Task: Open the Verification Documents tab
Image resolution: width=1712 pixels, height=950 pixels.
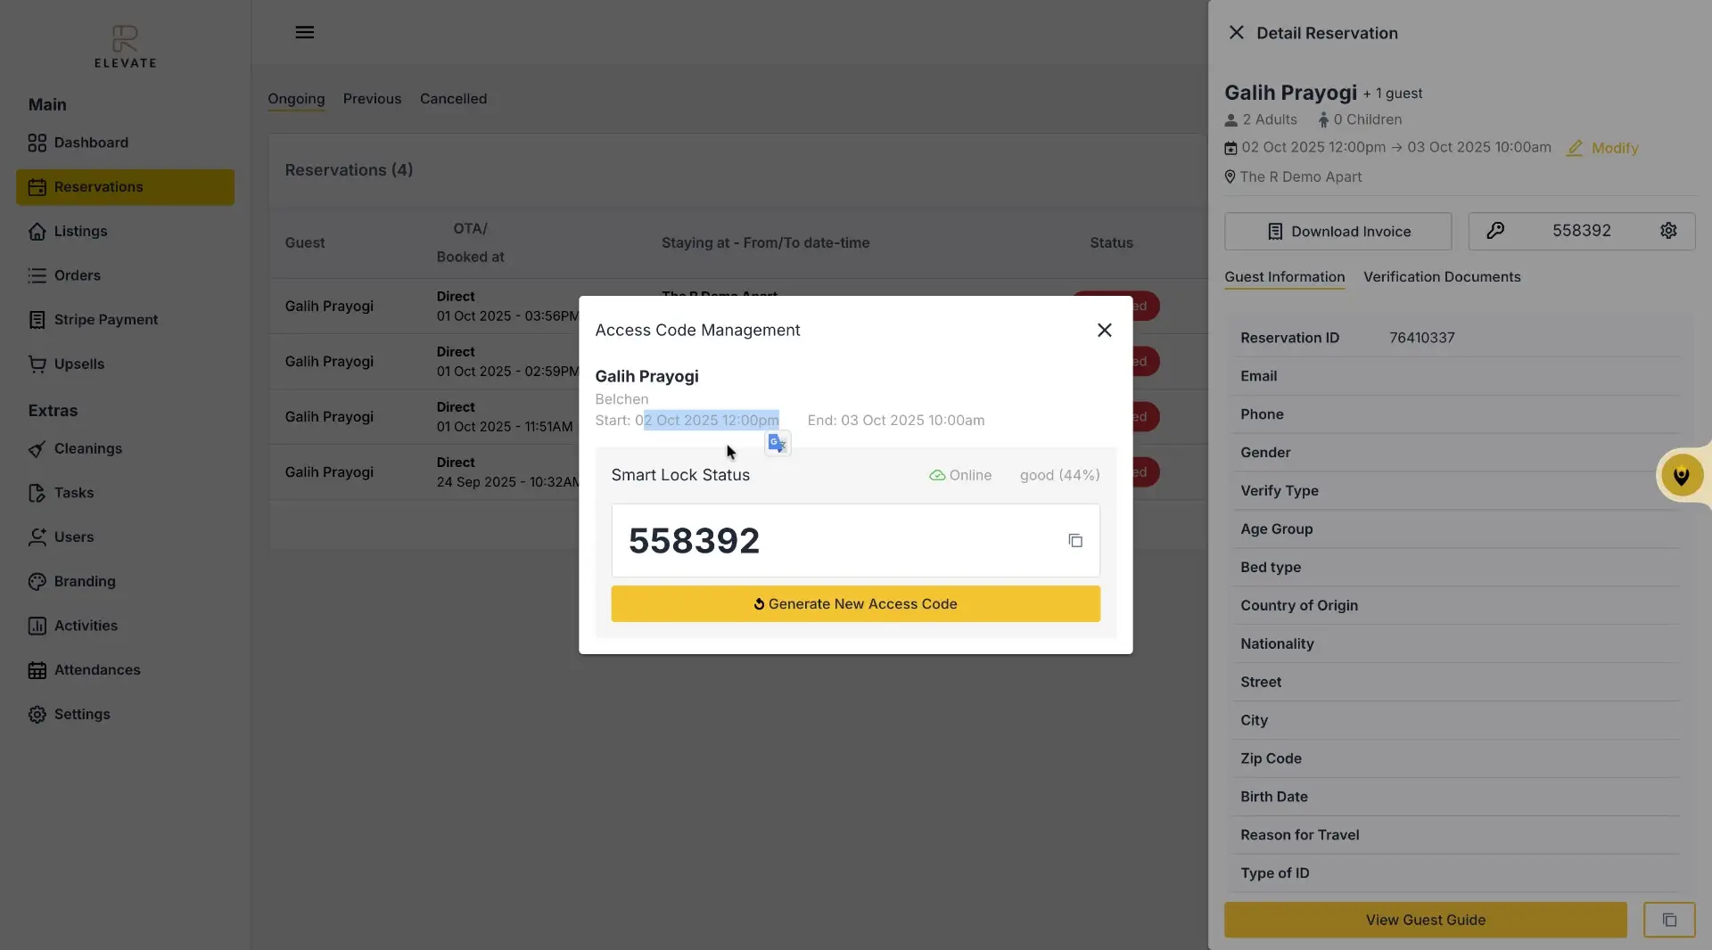Action: click(x=1442, y=276)
